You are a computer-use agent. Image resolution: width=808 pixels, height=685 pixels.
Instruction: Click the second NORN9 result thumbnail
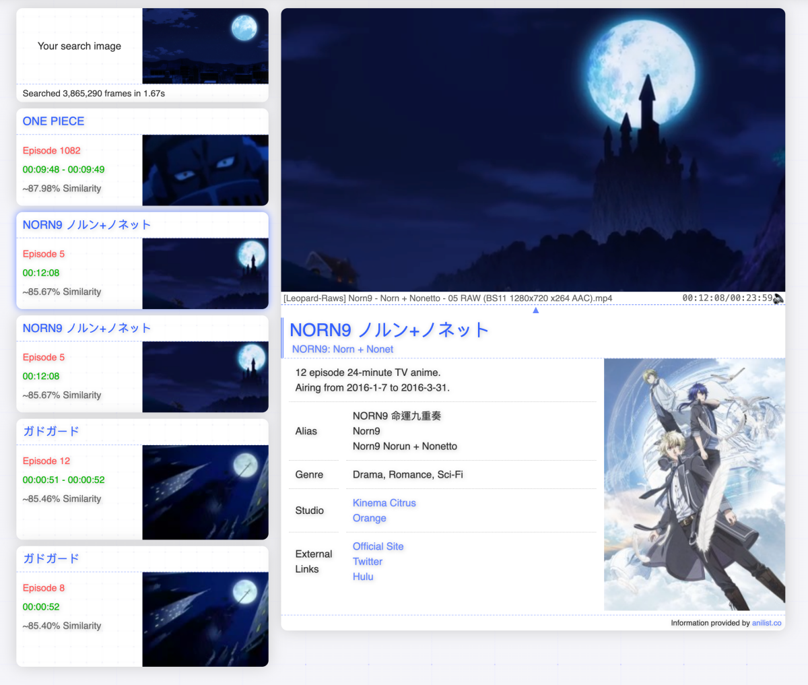[x=205, y=377]
